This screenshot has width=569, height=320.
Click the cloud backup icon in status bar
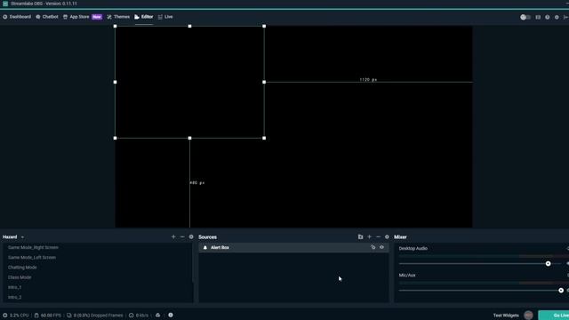(x=158, y=316)
